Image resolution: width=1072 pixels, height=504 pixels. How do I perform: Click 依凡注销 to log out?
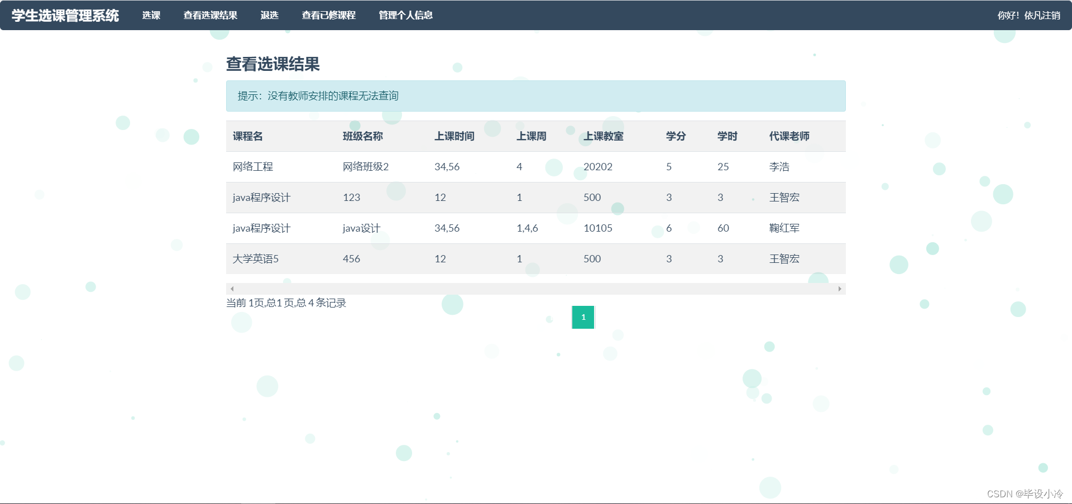click(1042, 15)
